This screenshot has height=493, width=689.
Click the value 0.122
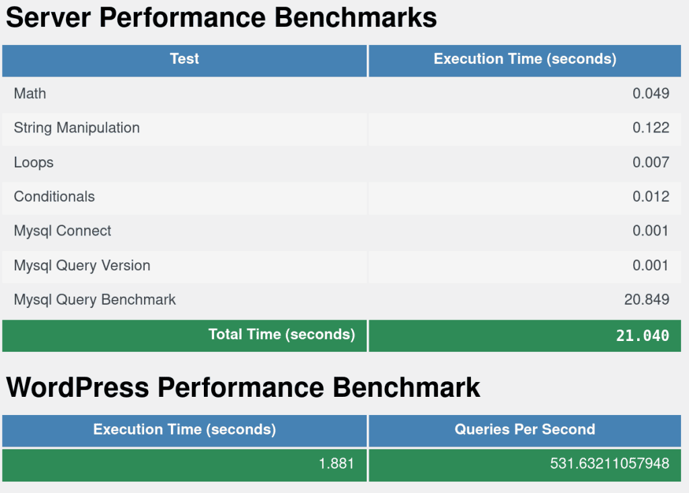651,128
